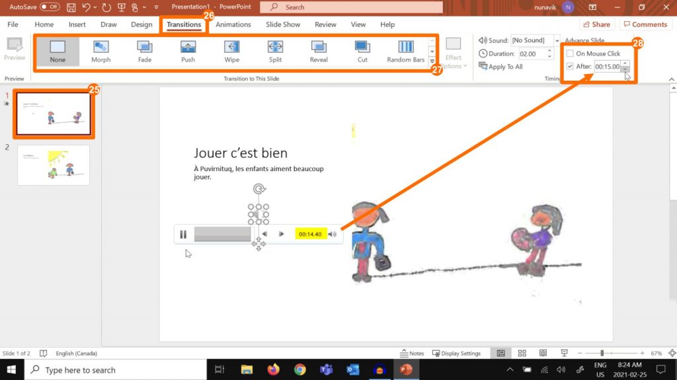This screenshot has width=677, height=380.
Task: Open the Sound dropdown list
Action: pyautogui.click(x=557, y=40)
